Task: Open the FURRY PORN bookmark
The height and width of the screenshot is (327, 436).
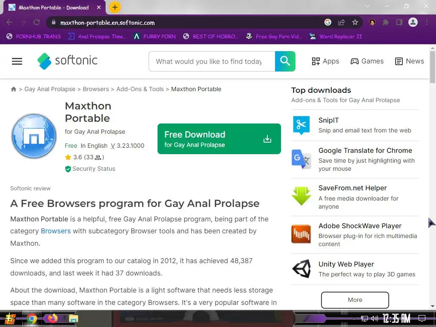Action: click(x=155, y=37)
